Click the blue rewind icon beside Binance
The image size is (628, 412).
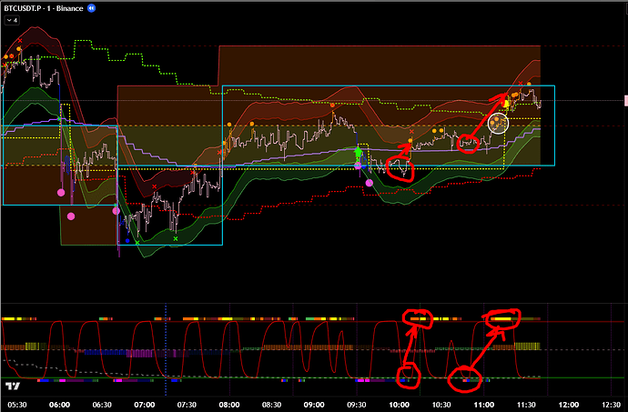pyautogui.click(x=91, y=8)
